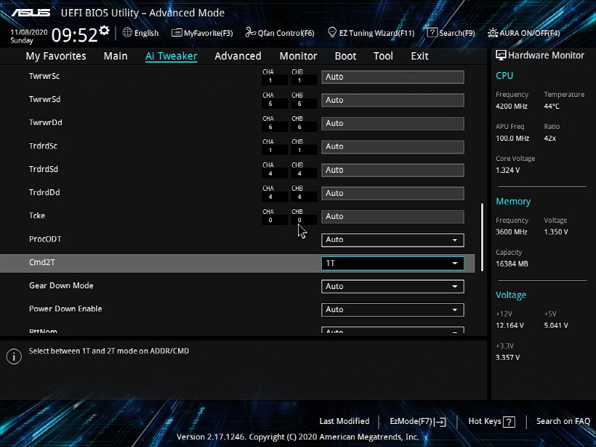This screenshot has height=447, width=596.
Task: Open the Search on FAQ link
Action: [563, 421]
